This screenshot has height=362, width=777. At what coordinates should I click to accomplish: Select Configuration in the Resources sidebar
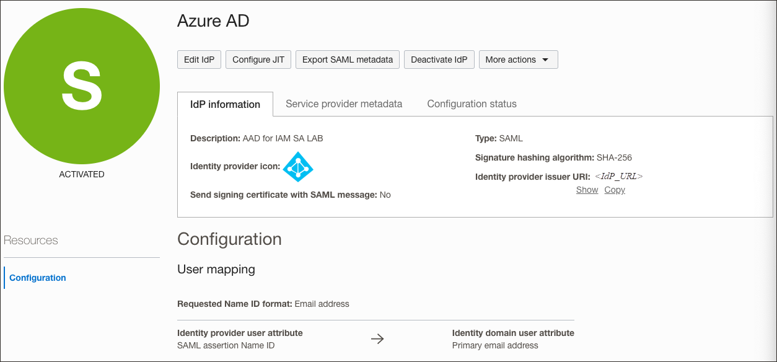[x=37, y=278]
